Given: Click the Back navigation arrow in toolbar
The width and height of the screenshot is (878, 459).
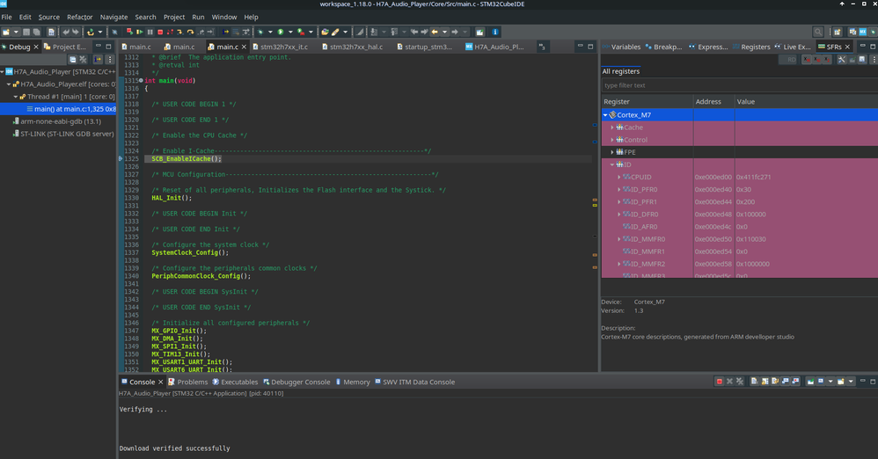Looking at the screenshot, I should (x=435, y=32).
